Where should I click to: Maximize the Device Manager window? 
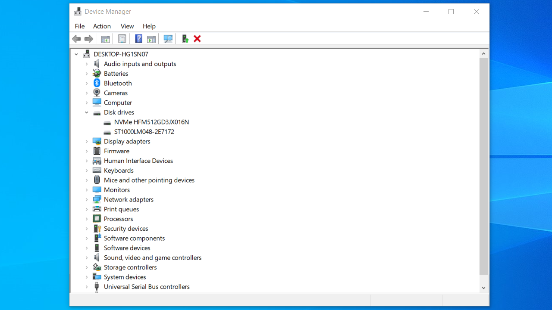coord(451,12)
